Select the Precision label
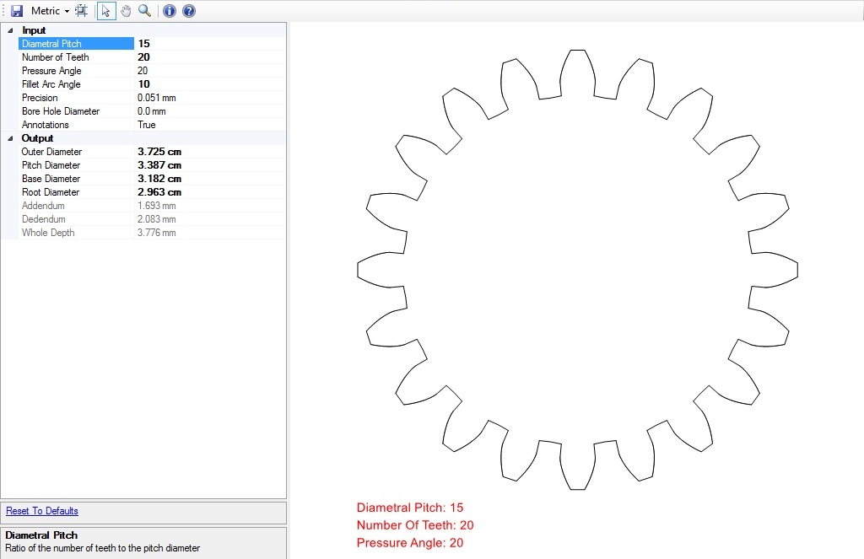864x559 pixels. pos(40,98)
